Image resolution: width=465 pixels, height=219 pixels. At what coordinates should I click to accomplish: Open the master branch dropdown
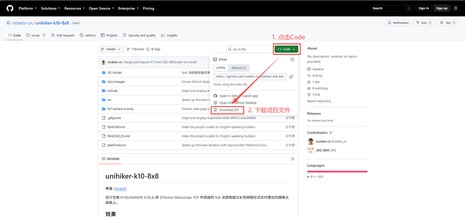pos(111,49)
